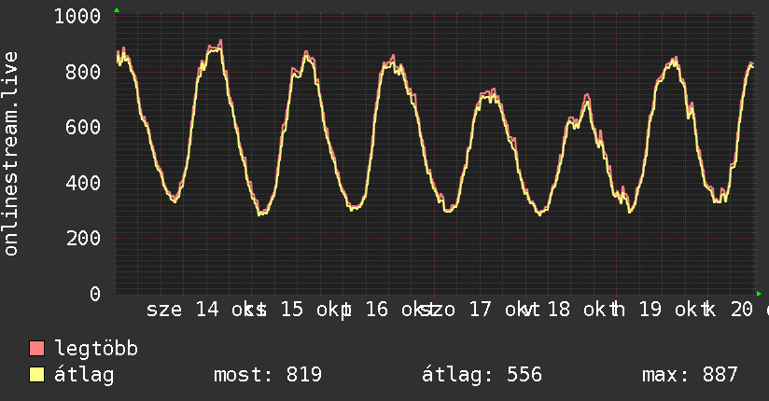
Task: Click the vertical onlinestream.live axis title
Action: 11,154
